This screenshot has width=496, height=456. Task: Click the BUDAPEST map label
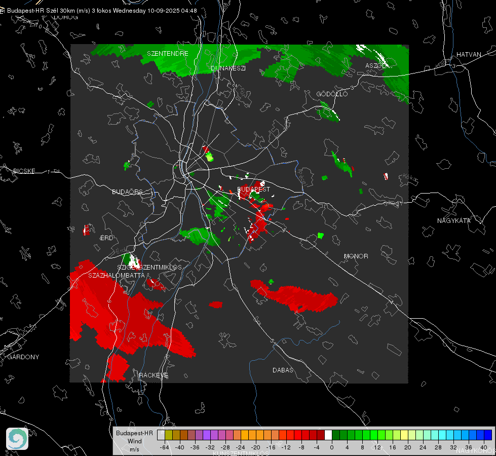coord(253,189)
